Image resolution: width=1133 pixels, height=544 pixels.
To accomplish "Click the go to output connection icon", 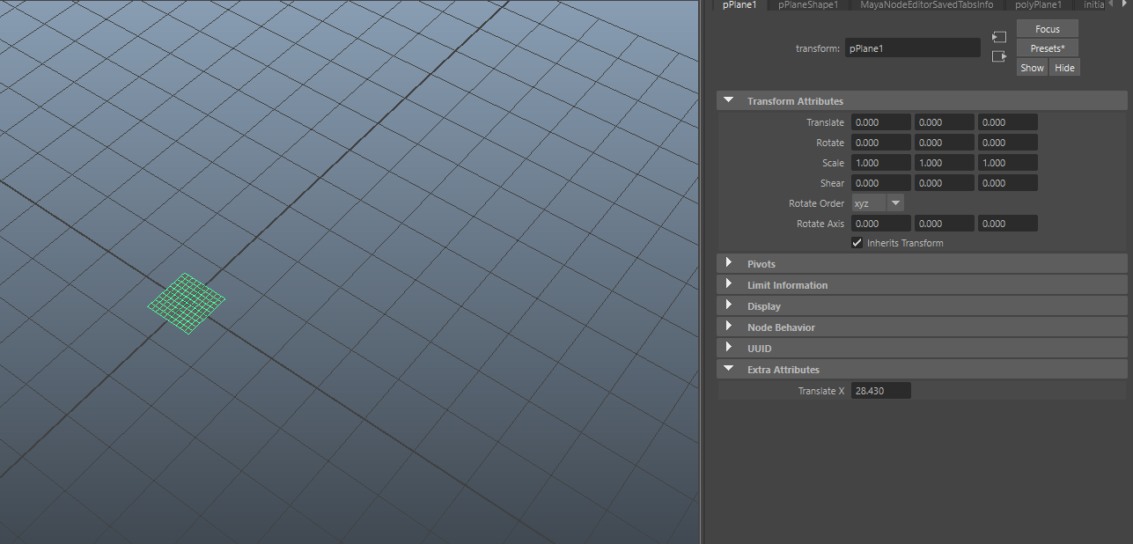I will (x=998, y=56).
